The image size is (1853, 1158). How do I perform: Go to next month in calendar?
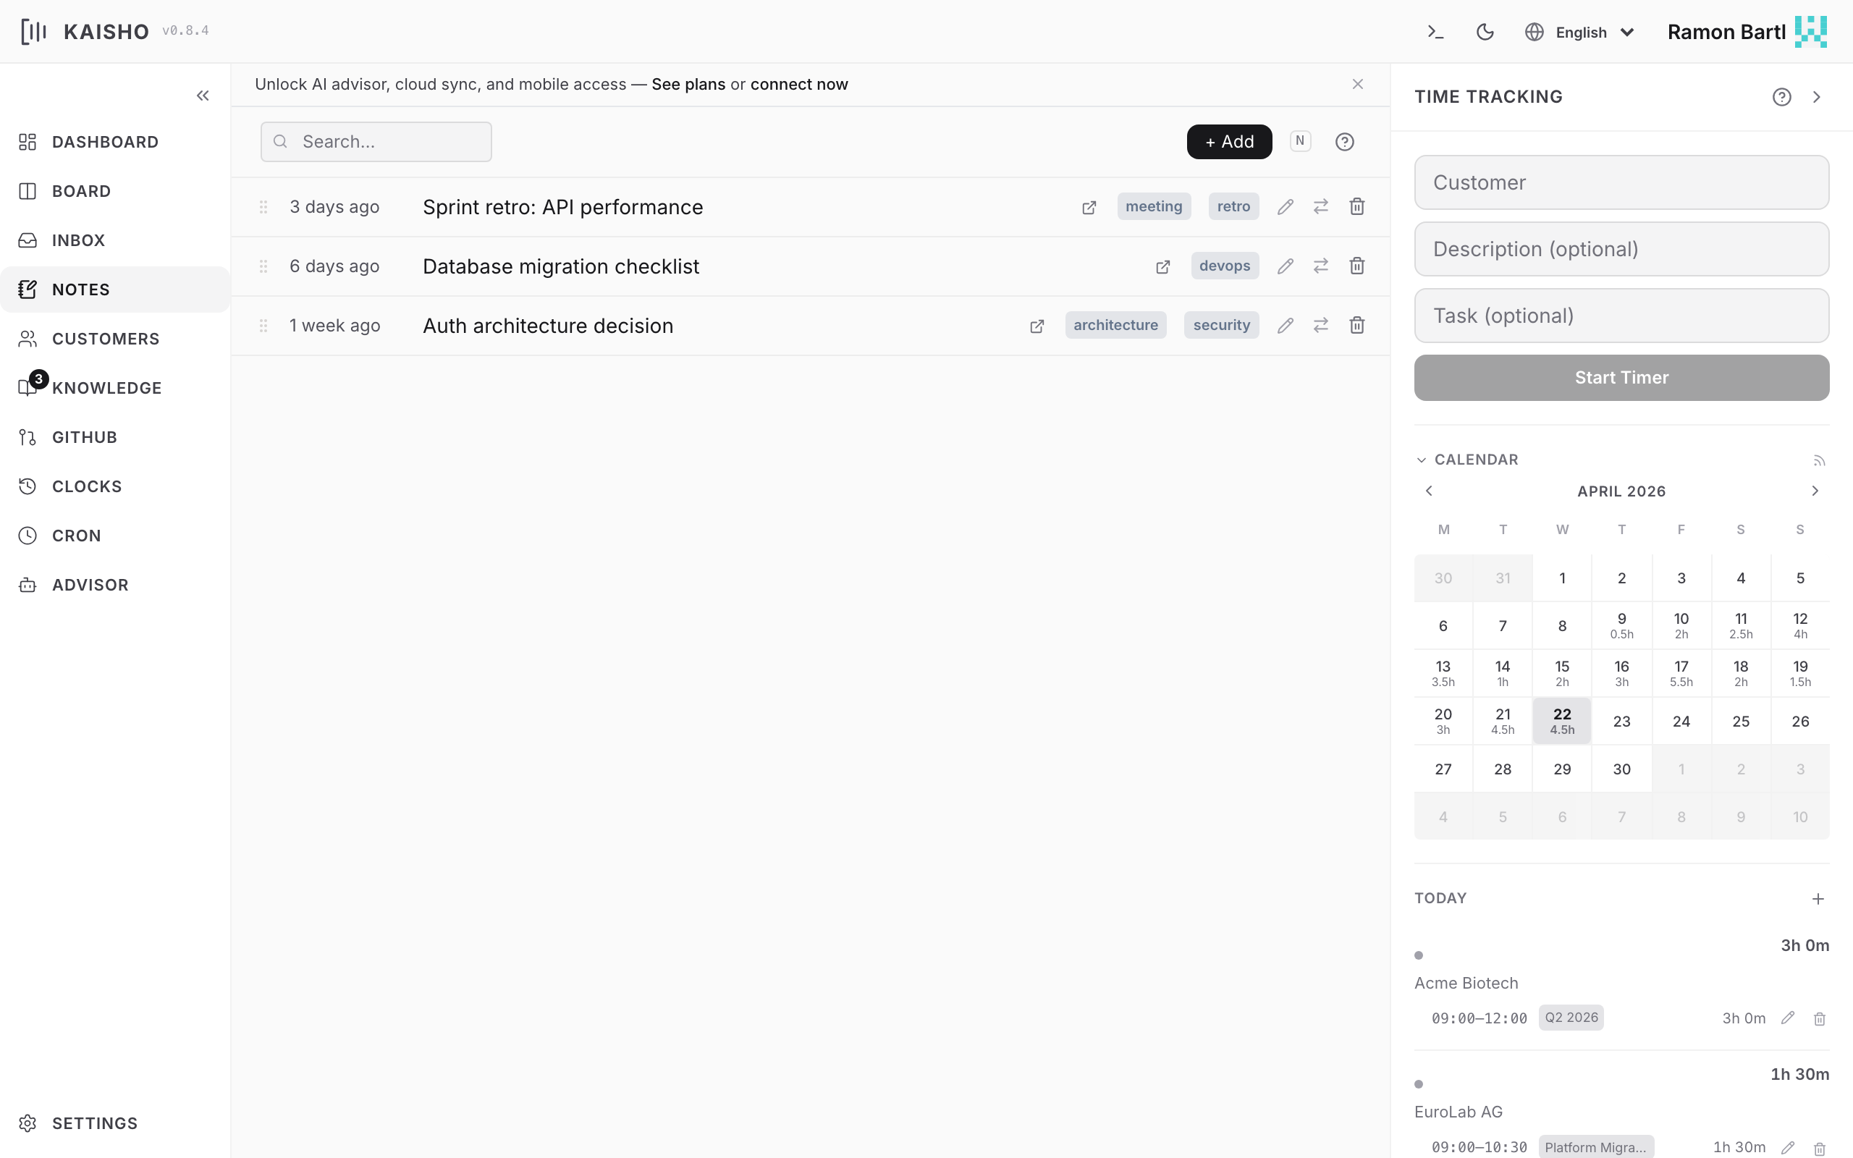coord(1814,491)
